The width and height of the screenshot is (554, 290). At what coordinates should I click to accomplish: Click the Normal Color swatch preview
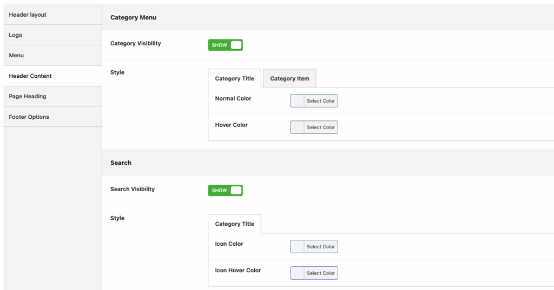298,101
